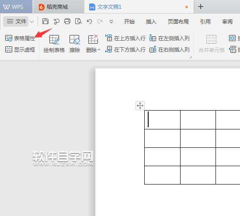Open Table Properties (表格属性)
This screenshot has width=240, height=216.
coord(20,38)
